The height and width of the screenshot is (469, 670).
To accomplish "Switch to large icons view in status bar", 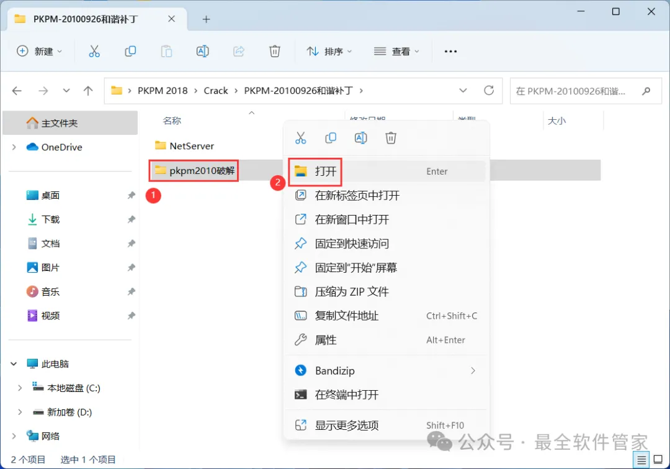I will (x=658, y=460).
